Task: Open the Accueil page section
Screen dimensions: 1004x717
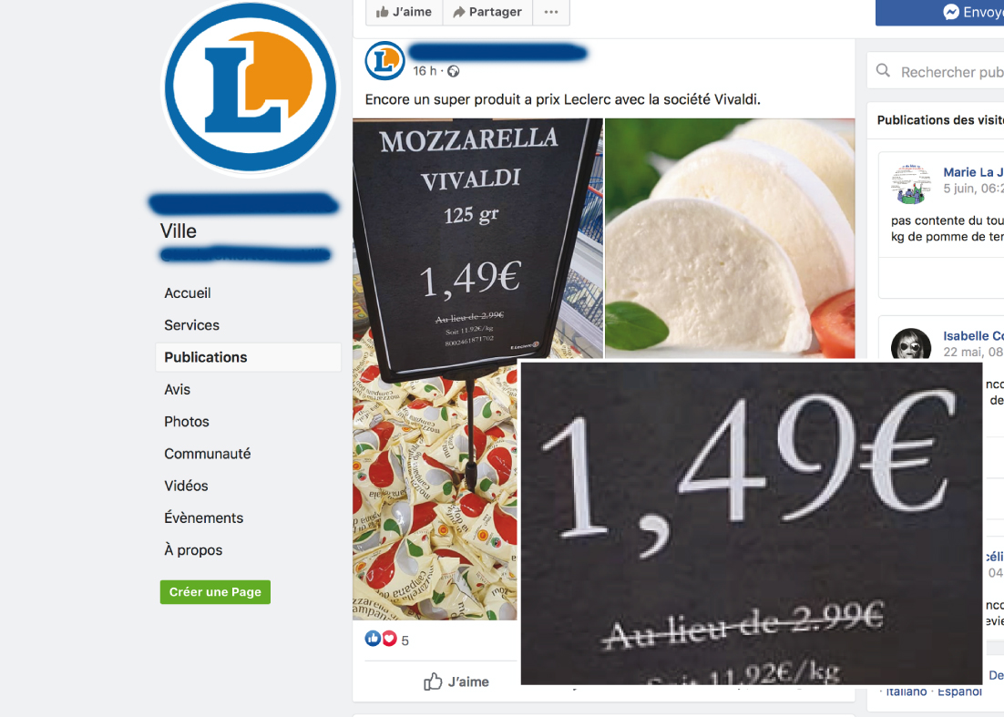Action: tap(188, 293)
